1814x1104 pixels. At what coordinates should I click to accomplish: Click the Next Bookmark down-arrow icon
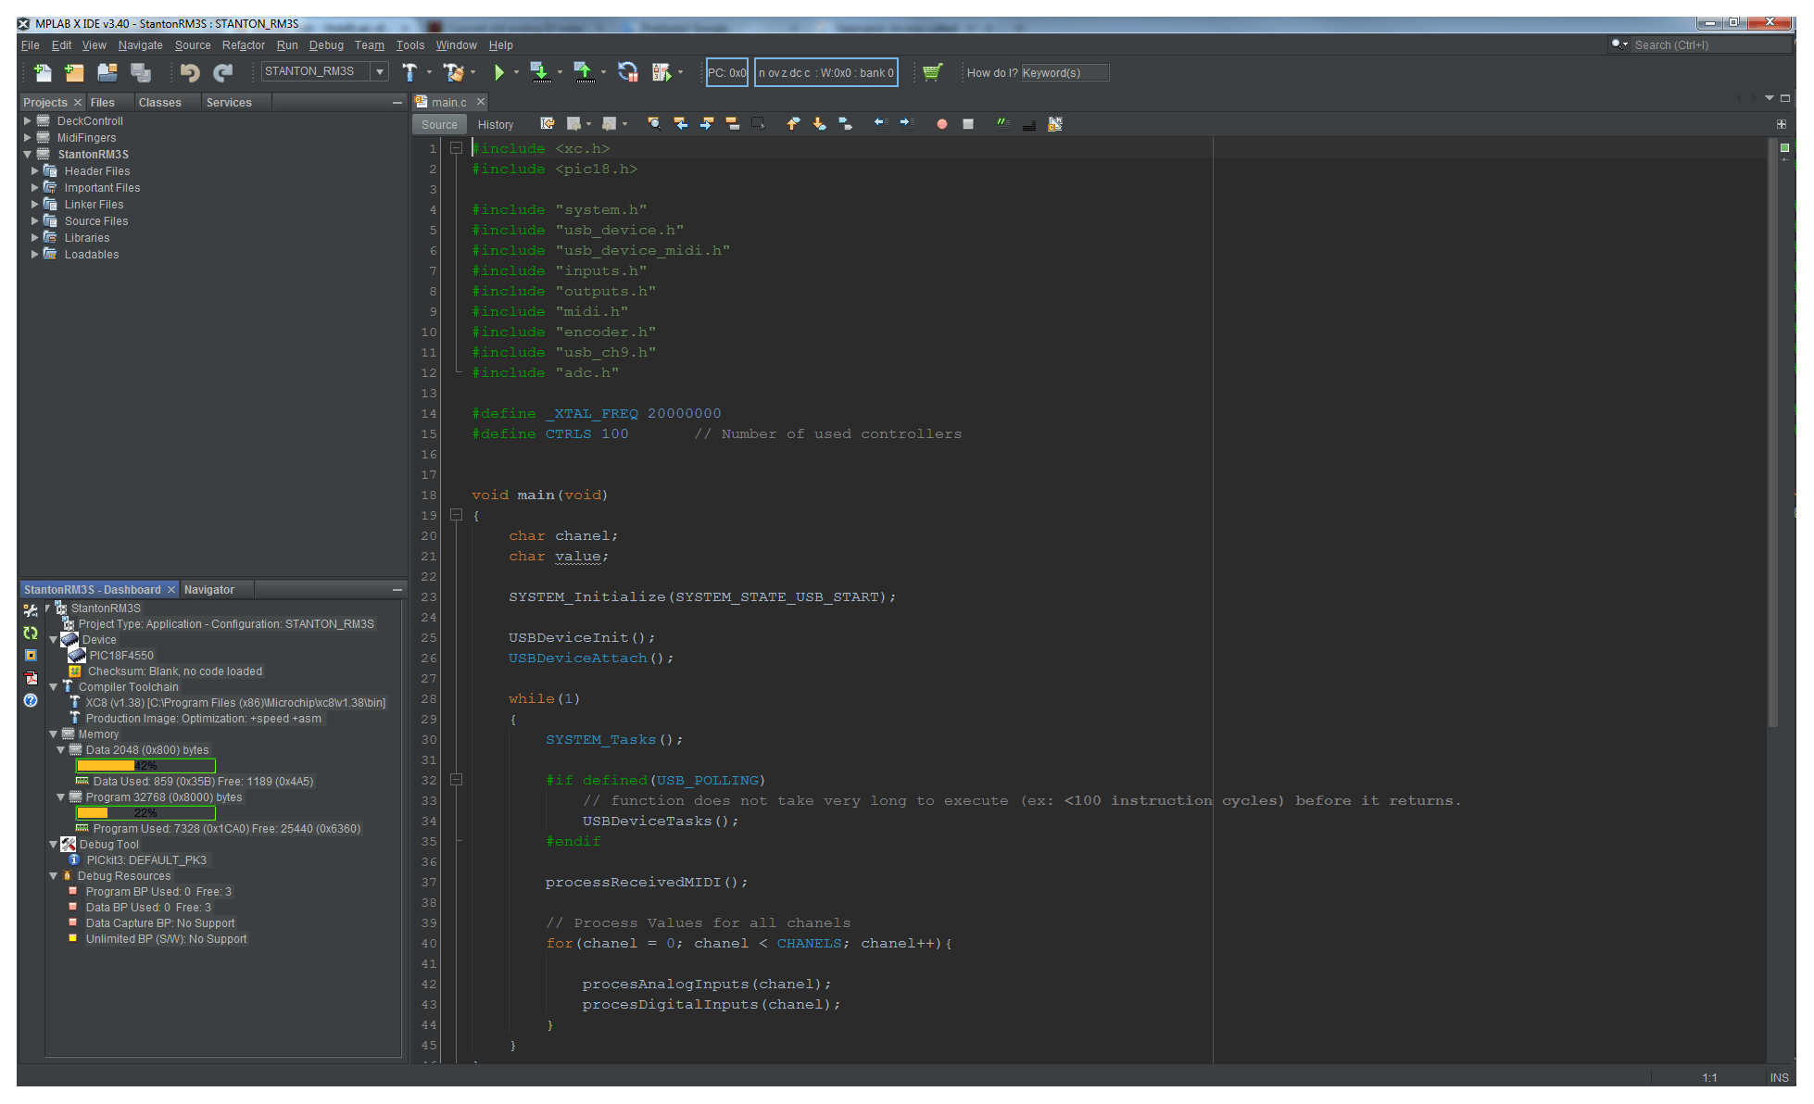(x=819, y=124)
